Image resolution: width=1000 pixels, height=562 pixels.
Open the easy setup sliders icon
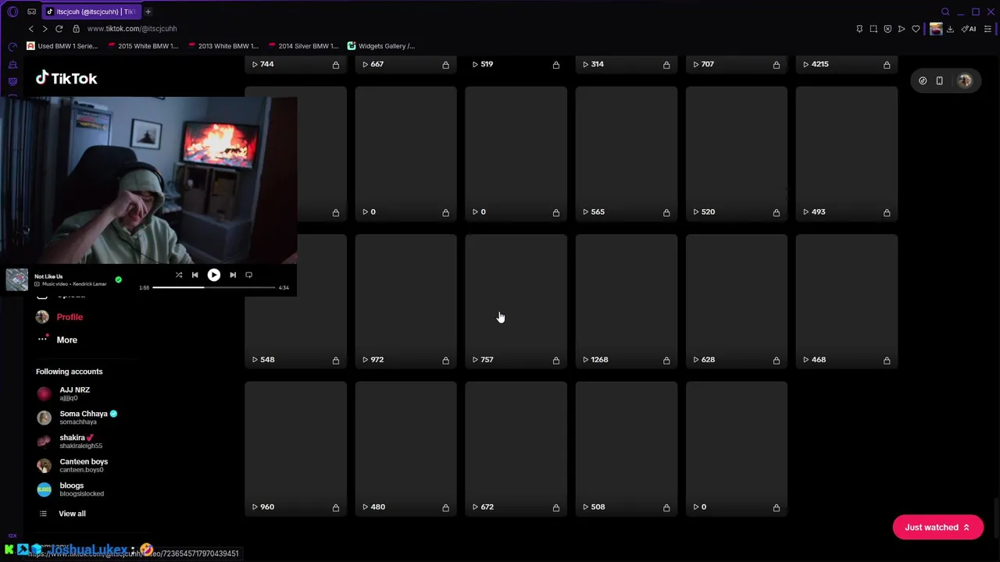987,29
